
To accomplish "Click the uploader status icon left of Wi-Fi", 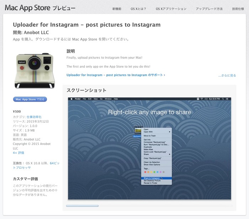I will pos(198,99).
